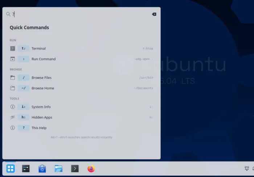Click the Run Command row icon
This screenshot has width=254, height=177.
coord(13,59)
